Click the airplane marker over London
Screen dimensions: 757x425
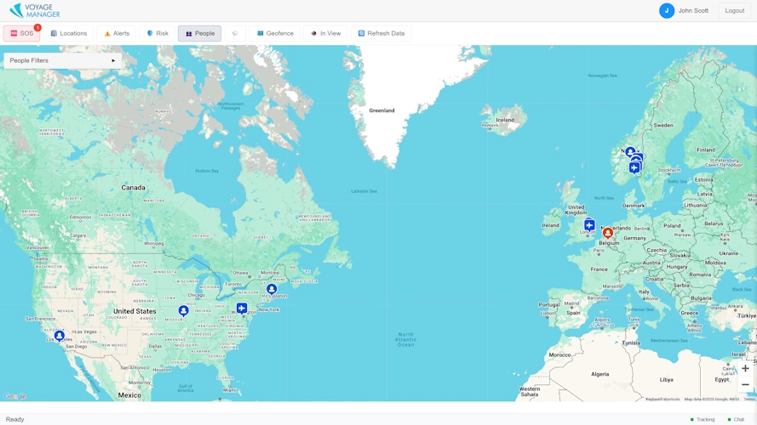point(589,225)
